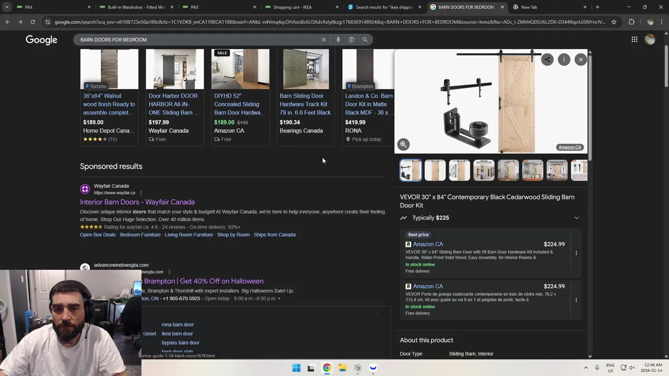Select second product thumbnail in gallery
669x376 pixels.
click(435, 170)
